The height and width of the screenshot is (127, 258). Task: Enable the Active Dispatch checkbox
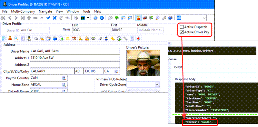tap(182, 27)
